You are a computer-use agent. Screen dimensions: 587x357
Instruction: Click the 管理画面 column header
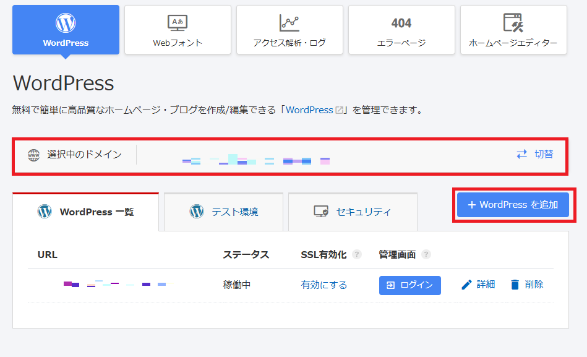point(397,255)
